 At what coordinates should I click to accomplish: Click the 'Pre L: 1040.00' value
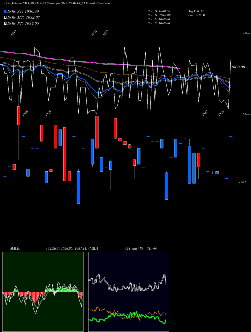159,19
